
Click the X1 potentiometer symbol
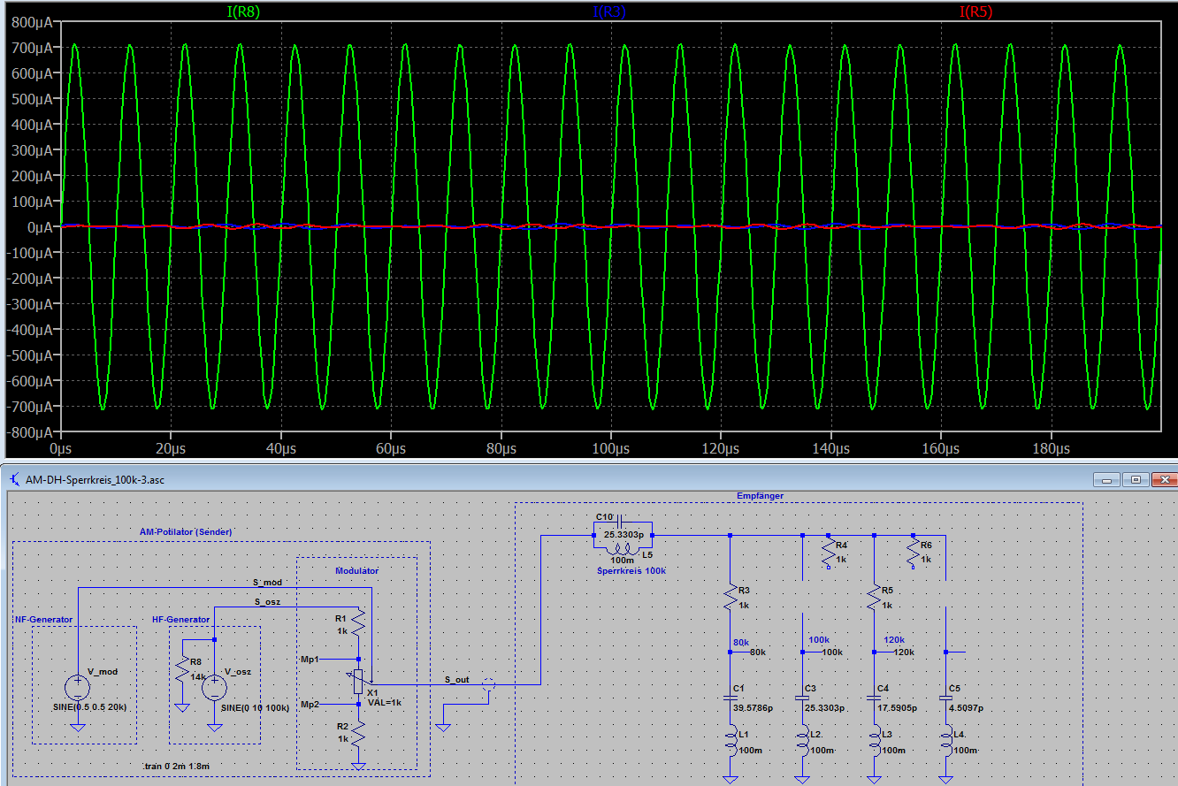click(x=357, y=681)
